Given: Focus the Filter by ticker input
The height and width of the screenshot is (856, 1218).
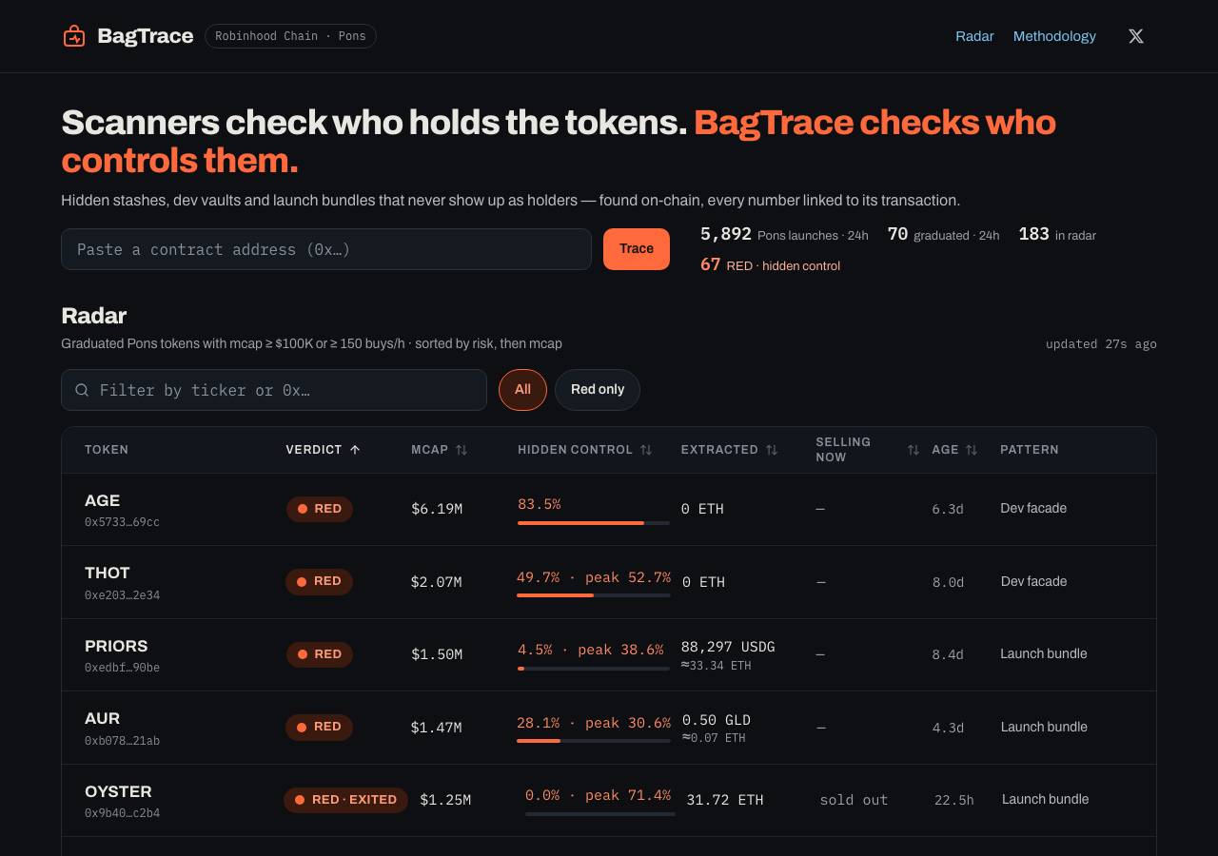Looking at the screenshot, I should pos(274,390).
